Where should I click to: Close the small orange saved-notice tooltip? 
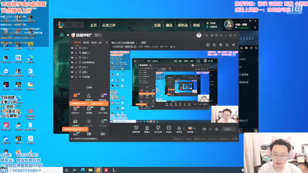coord(86,129)
